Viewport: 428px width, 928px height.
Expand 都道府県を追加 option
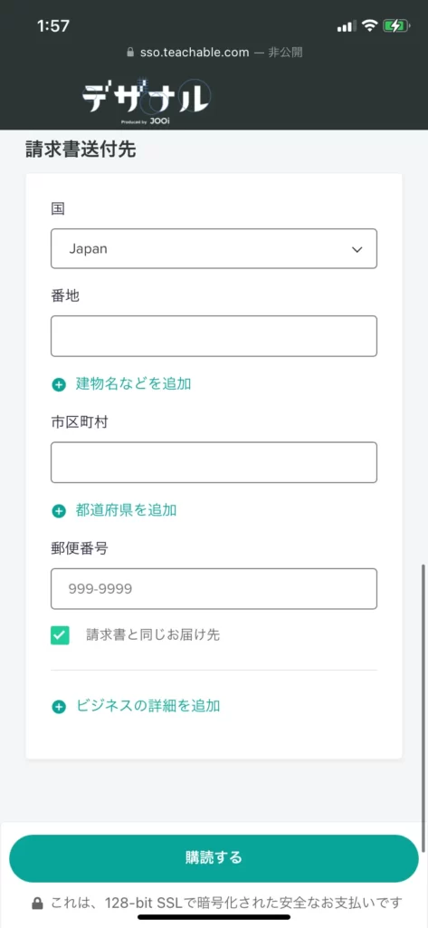(x=126, y=510)
